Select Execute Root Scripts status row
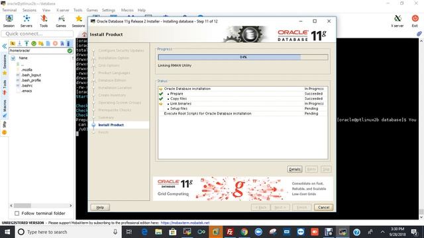The height and width of the screenshot is (238, 424). 242,114
